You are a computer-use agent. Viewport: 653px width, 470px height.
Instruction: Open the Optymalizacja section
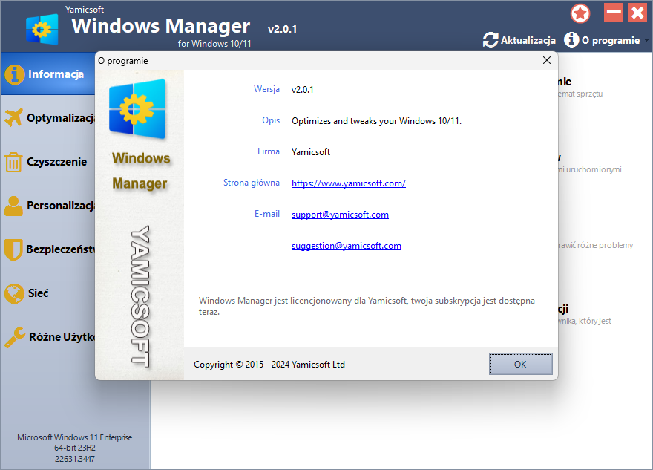[48, 118]
